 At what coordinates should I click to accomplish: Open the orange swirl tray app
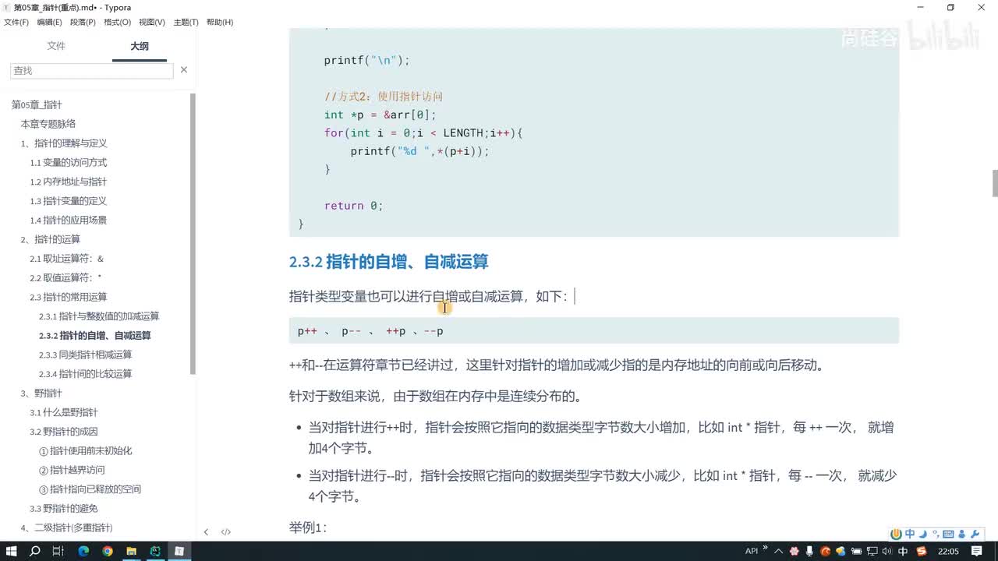pyautogui.click(x=826, y=551)
